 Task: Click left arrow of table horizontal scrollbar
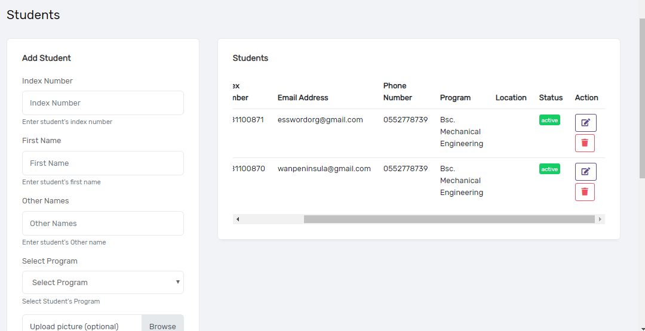tap(237, 219)
